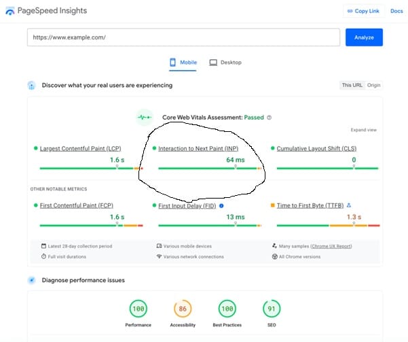Click the Diagnose performance issues icon
Viewport: 408px width, 342px height.
point(31,280)
